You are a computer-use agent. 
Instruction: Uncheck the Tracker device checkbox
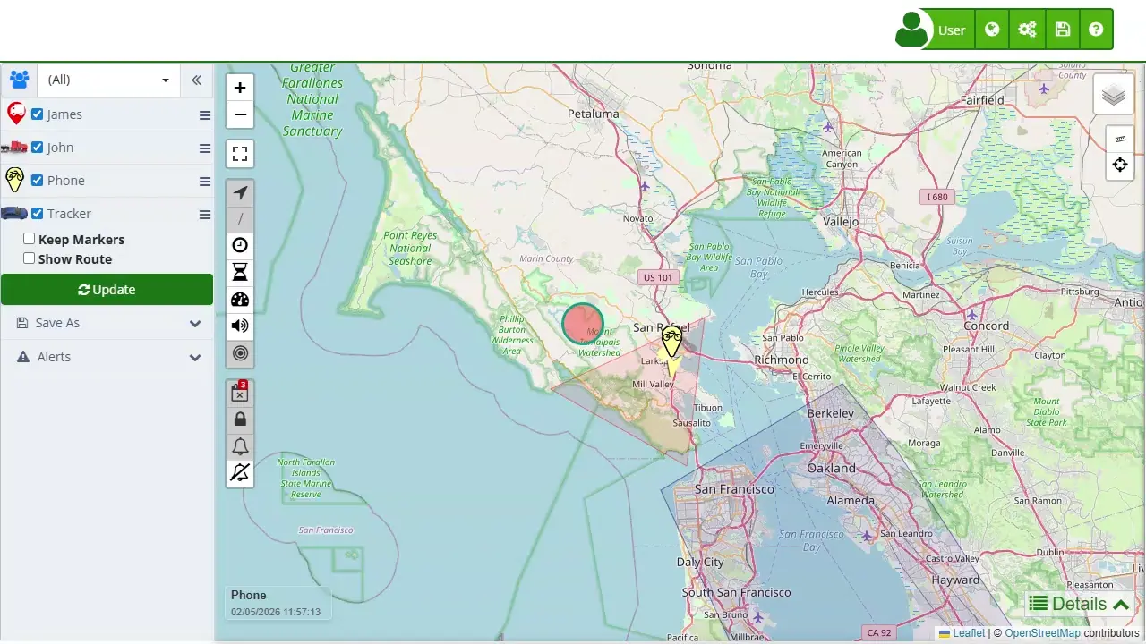point(37,213)
